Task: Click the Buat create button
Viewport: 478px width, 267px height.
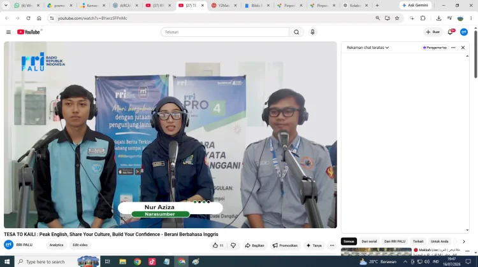Action: 433,32
